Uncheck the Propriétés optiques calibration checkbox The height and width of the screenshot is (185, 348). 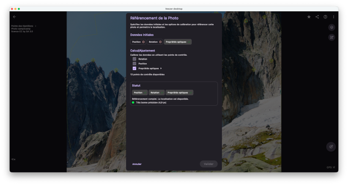[134, 68]
